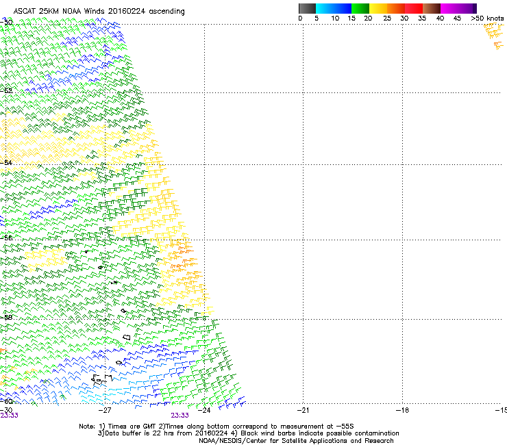This screenshot has width=507, height=445.
Task: Select the '-58' latitude label
Action: click(x=6, y=317)
